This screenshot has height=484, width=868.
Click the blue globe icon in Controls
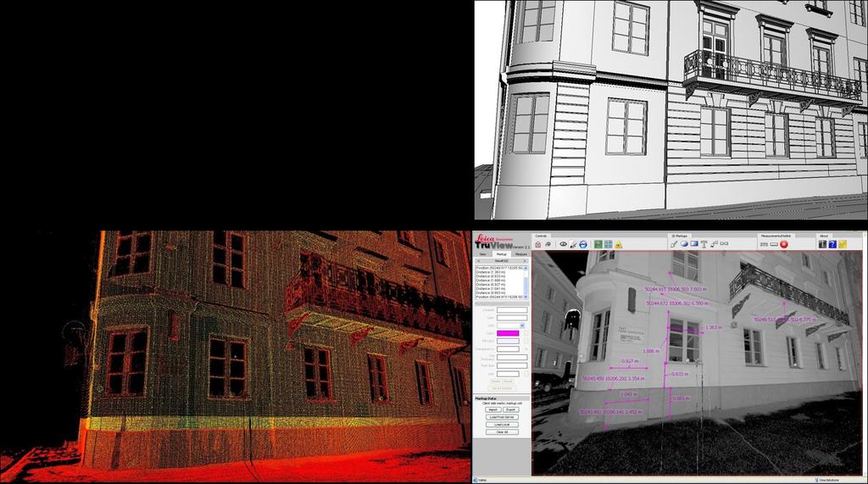[583, 244]
